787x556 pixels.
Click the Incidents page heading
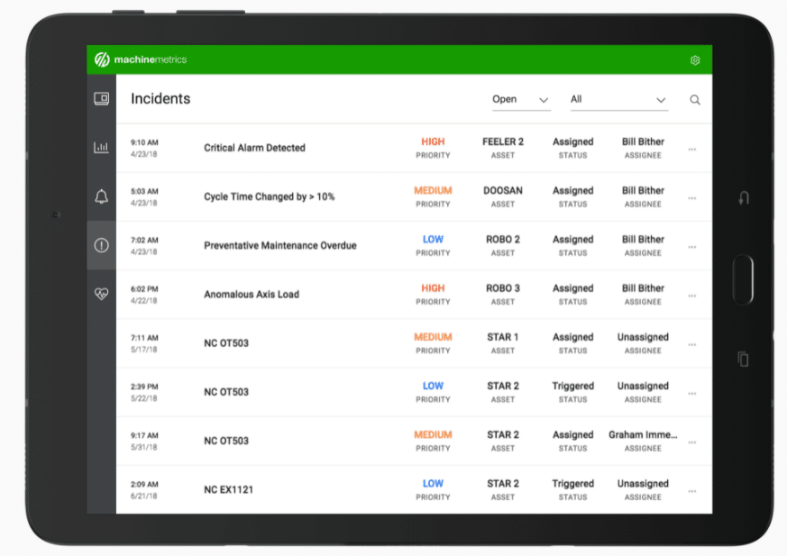160,99
